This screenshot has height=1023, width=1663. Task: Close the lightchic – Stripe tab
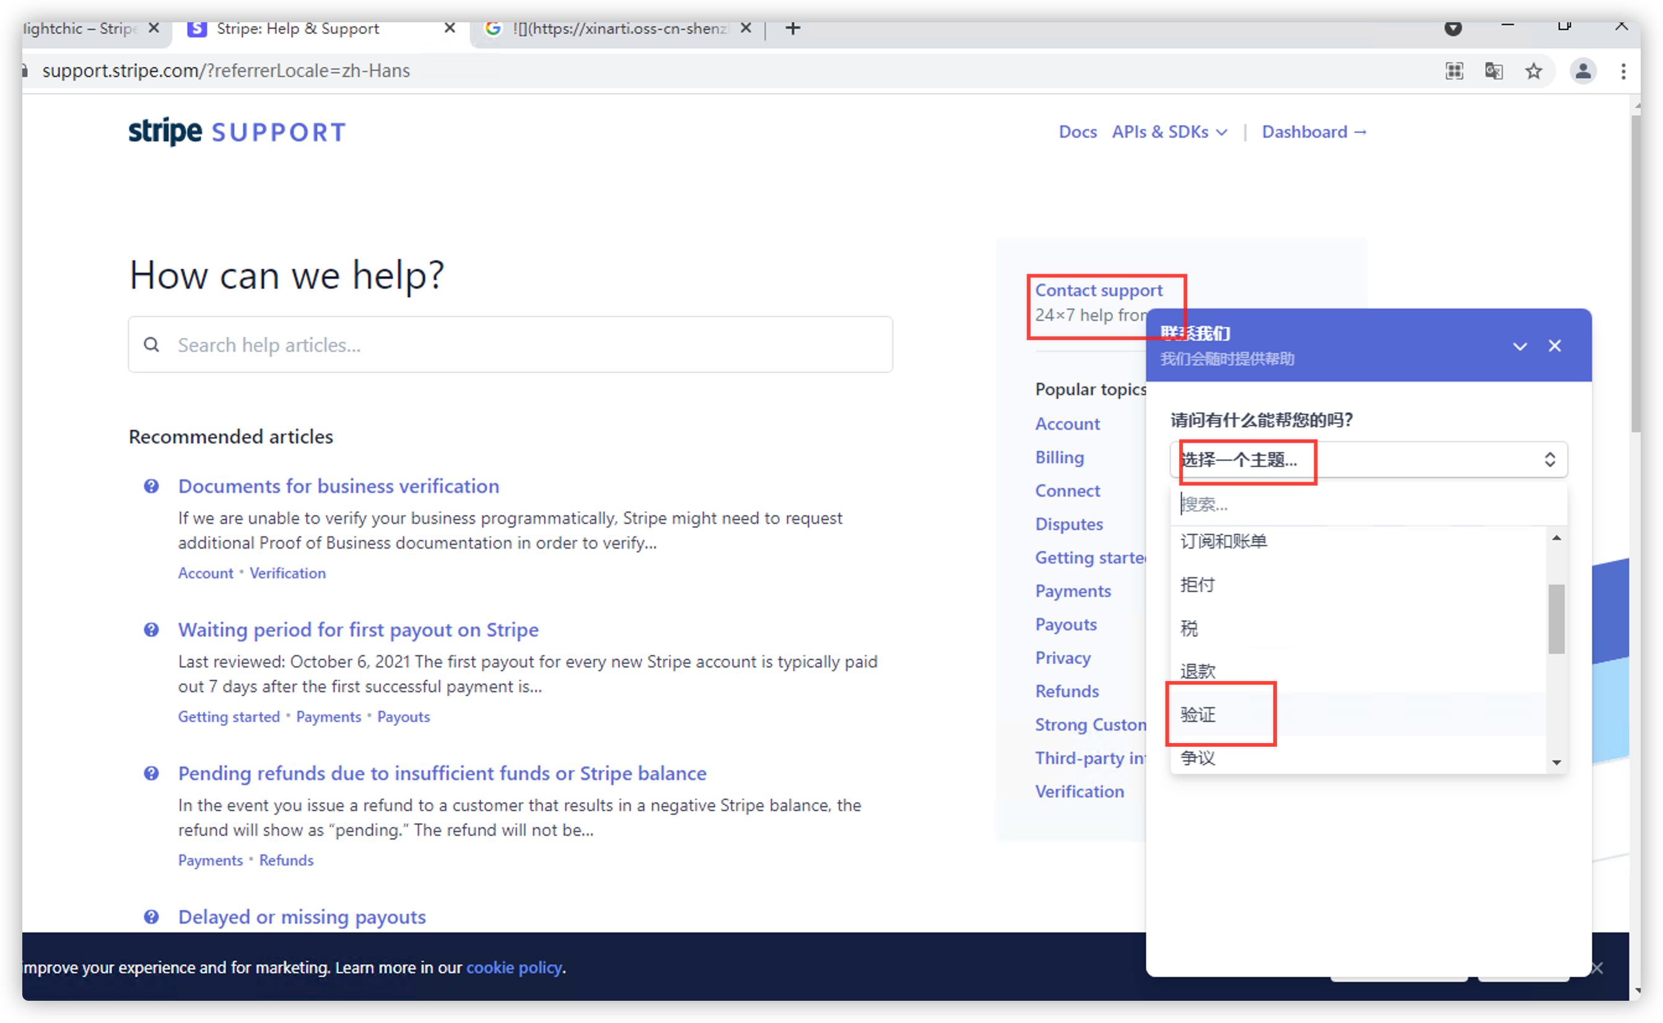[x=154, y=28]
